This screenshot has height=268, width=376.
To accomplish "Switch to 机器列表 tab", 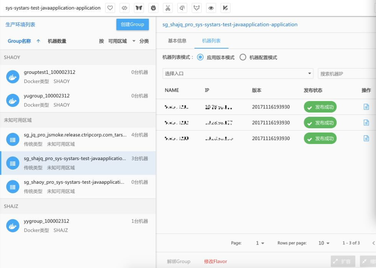I will pos(211,41).
